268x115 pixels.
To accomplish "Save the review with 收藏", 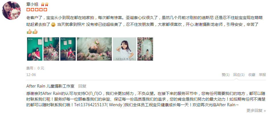I will coord(252,75).
